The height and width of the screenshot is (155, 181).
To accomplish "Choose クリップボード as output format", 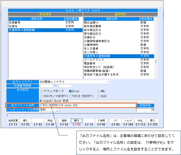I will click(x=42, y=91).
